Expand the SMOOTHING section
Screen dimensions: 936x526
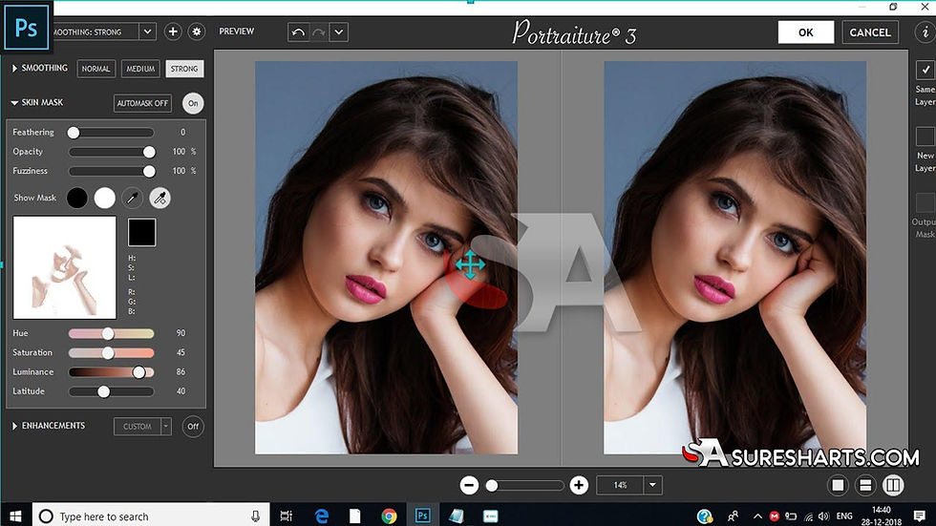(x=14, y=69)
